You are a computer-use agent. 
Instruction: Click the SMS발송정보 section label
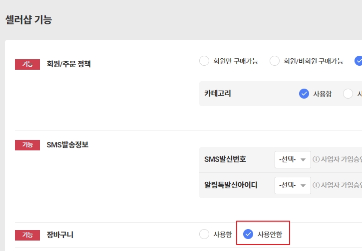click(x=67, y=144)
